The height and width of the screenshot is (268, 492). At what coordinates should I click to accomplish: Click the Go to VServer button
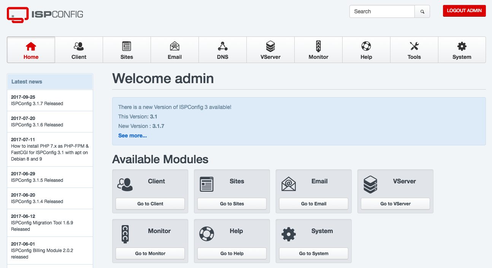point(395,204)
